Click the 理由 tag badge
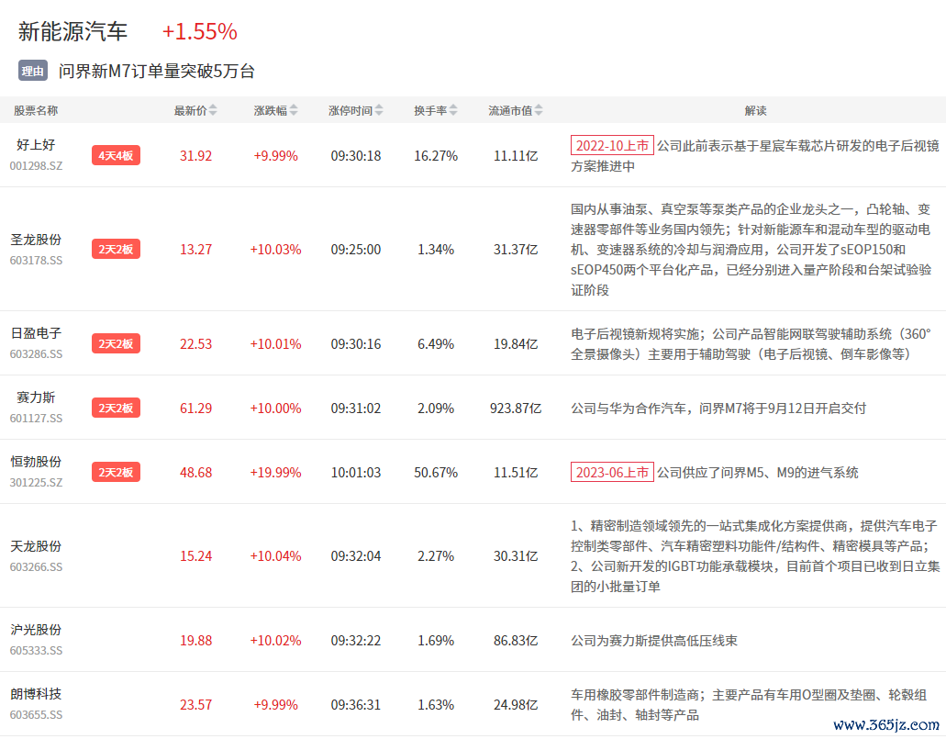 33,71
